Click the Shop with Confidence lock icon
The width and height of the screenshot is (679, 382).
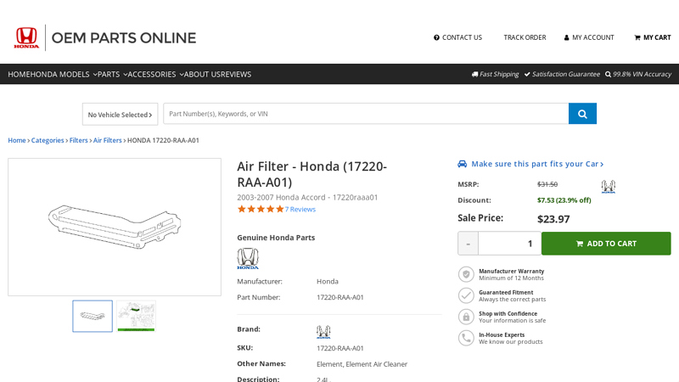point(466,317)
